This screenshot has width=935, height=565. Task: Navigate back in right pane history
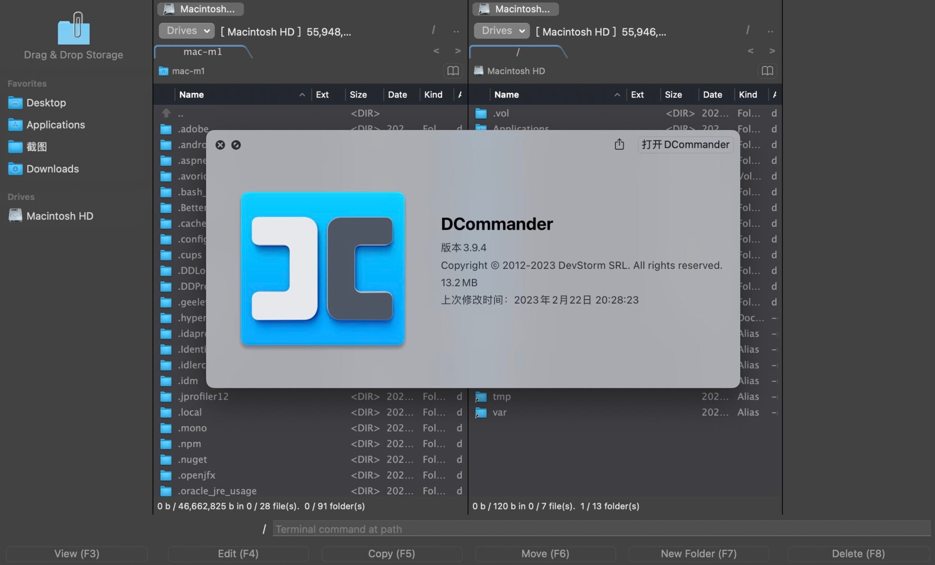click(x=750, y=51)
